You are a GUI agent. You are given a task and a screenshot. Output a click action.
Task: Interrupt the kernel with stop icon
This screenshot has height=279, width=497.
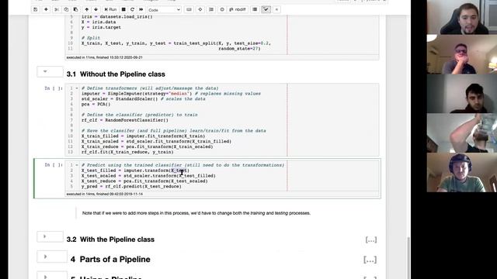(x=123, y=9)
